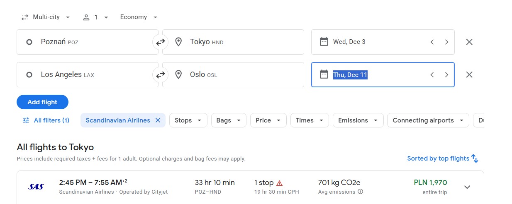The height and width of the screenshot is (204, 512).
Task: Remove the Poznań to Tokyo flight row
Action: pos(469,42)
